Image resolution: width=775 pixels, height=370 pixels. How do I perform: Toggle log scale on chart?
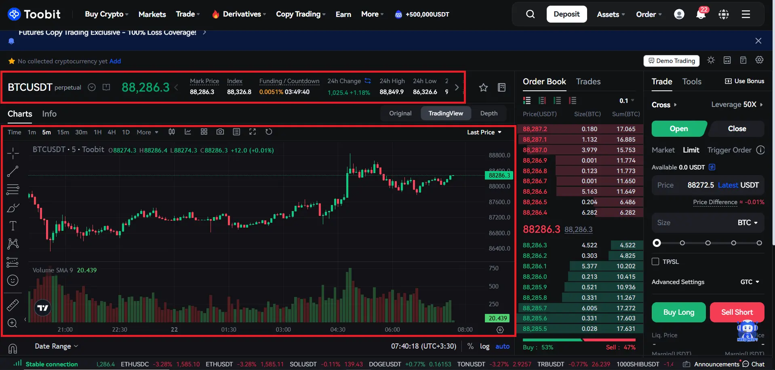point(484,346)
